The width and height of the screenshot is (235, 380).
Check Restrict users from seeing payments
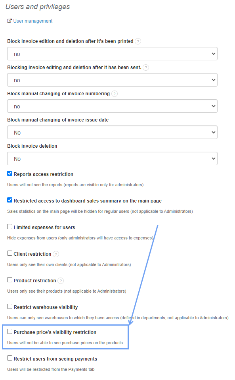tap(10, 358)
